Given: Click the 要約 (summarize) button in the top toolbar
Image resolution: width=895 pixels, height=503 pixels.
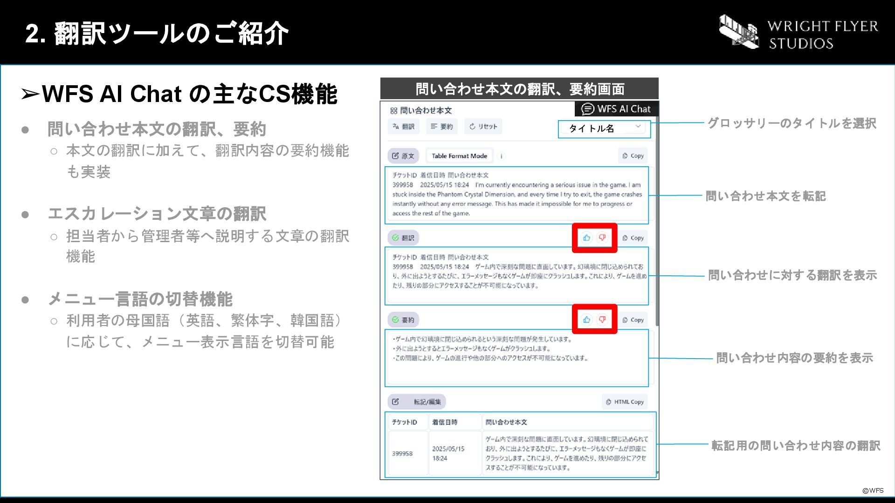Looking at the screenshot, I should pyautogui.click(x=442, y=126).
